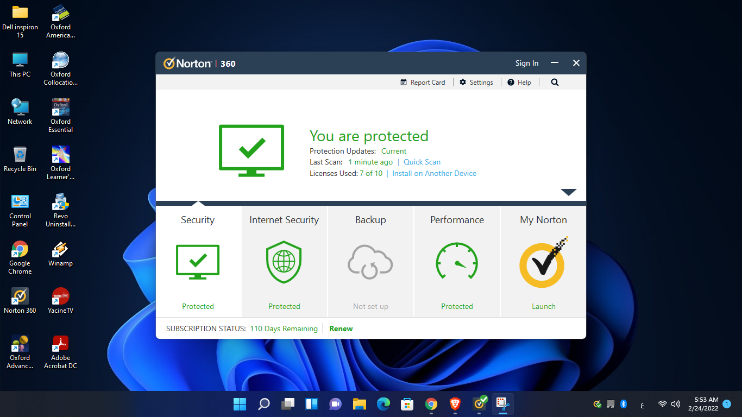Select the Recycle Bin desktop icon
The image size is (742, 417).
tap(20, 159)
